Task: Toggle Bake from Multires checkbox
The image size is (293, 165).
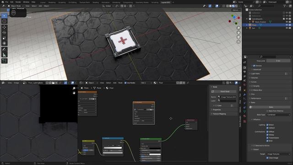Action: 267,111
